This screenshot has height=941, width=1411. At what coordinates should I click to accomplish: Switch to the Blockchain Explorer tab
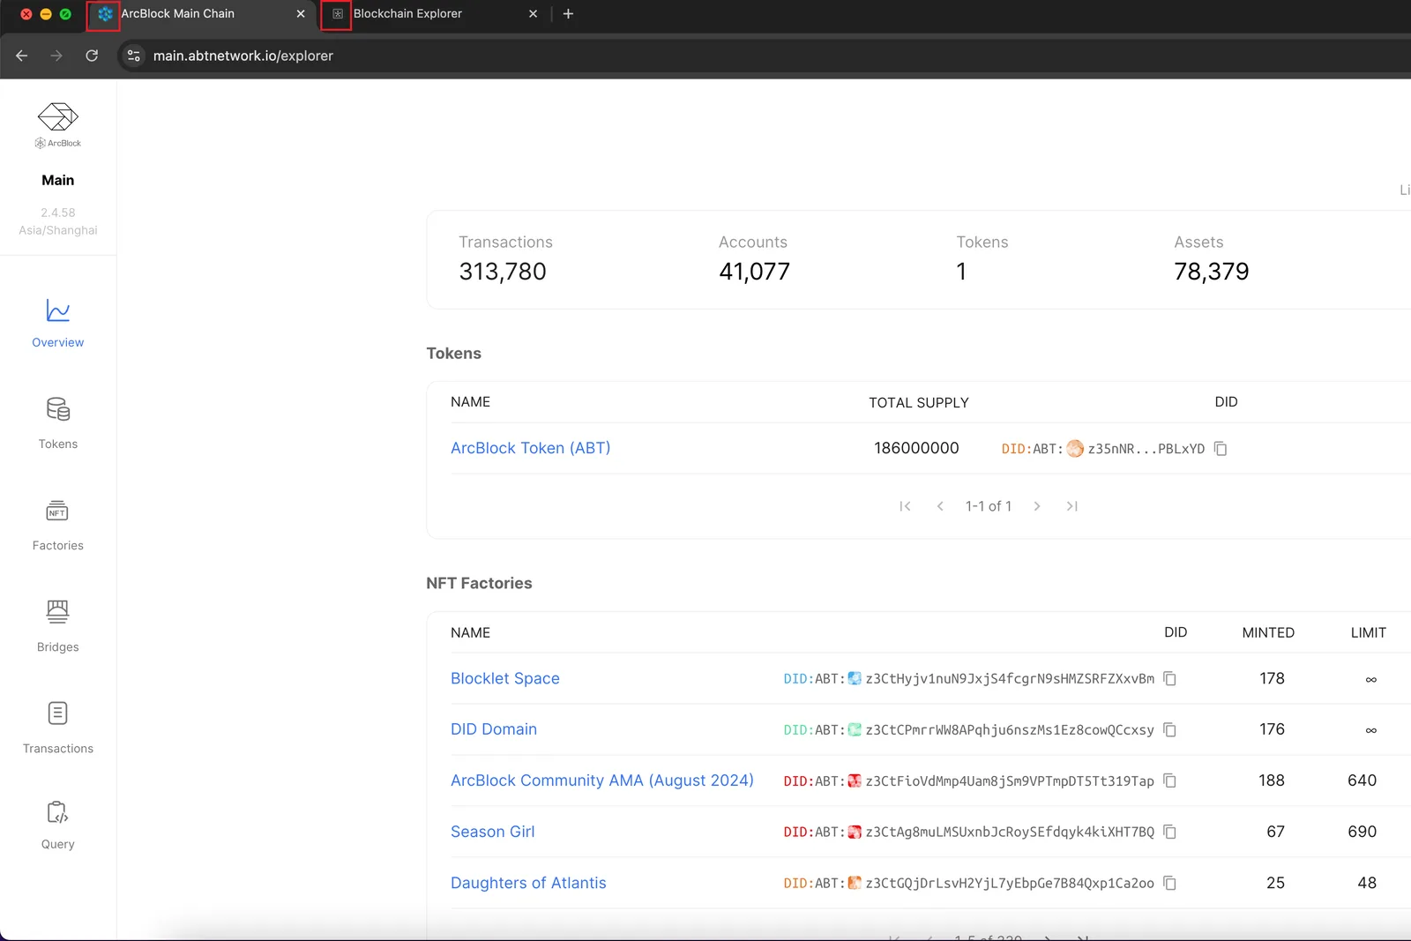point(407,14)
